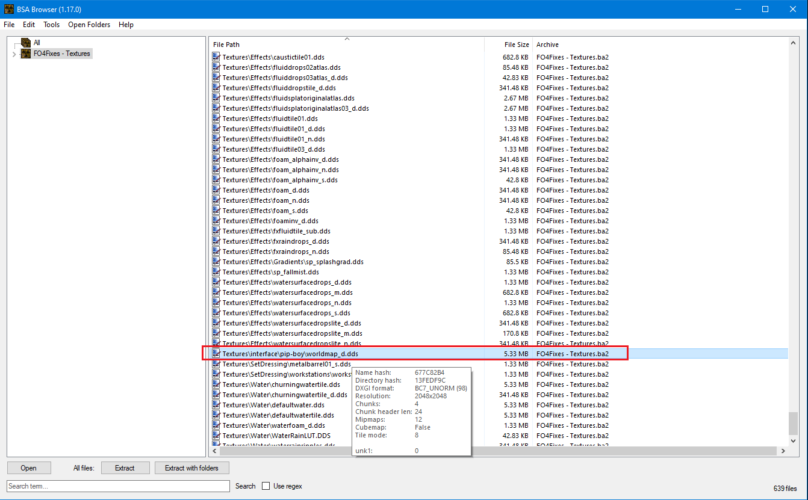The image size is (808, 500).
Task: Enable the Use regex checkbox
Action: [266, 486]
